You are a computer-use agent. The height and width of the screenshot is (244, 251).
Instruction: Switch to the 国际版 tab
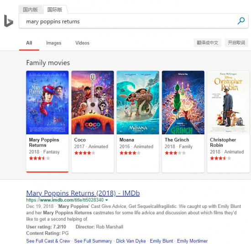[x=55, y=10]
